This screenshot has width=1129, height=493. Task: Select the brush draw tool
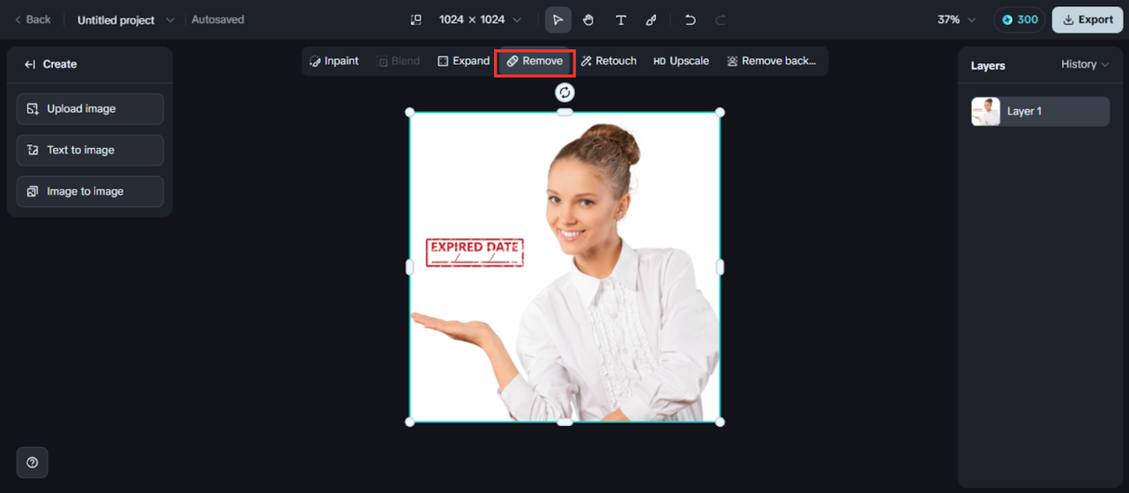[651, 19]
